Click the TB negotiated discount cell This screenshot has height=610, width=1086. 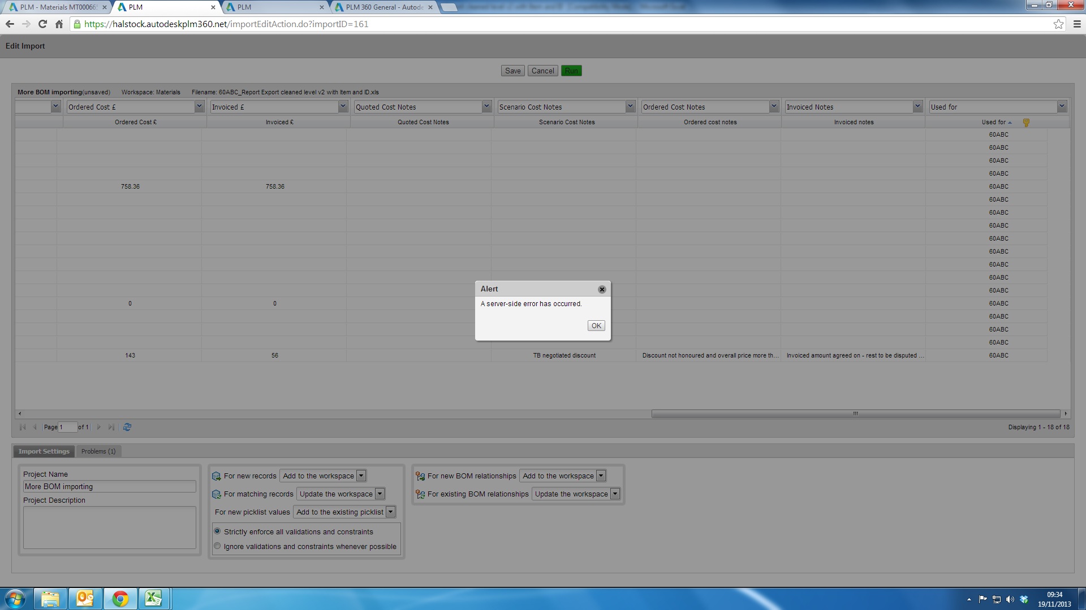[x=564, y=356]
